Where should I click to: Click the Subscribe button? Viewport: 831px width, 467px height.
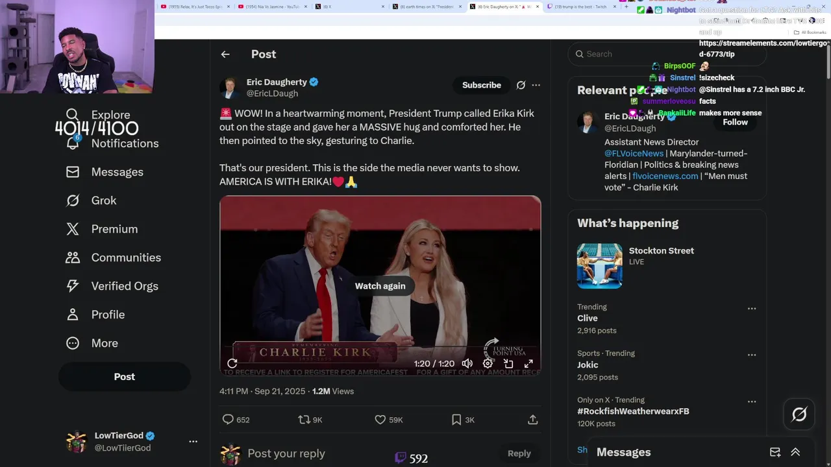[x=482, y=85]
